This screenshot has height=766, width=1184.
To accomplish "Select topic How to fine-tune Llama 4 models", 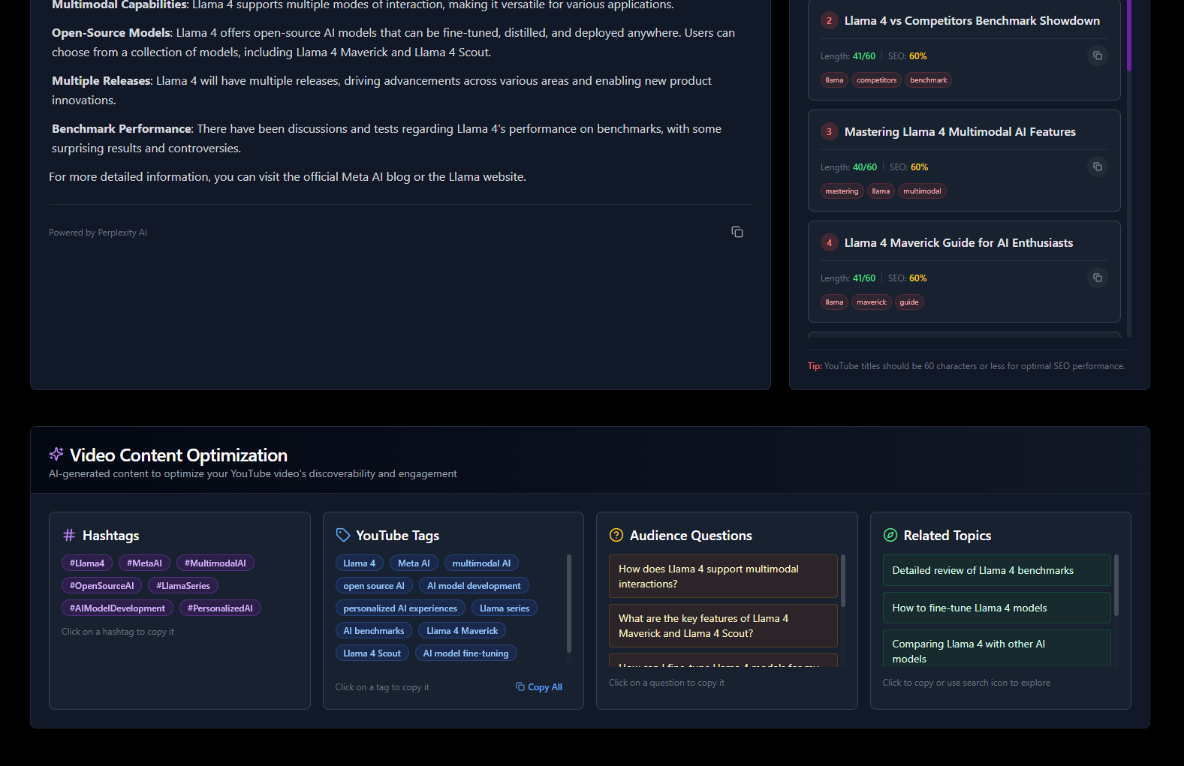I will (997, 608).
